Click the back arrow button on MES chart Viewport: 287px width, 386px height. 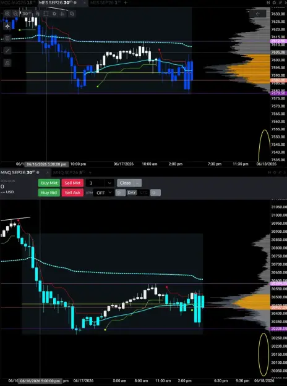258,14
